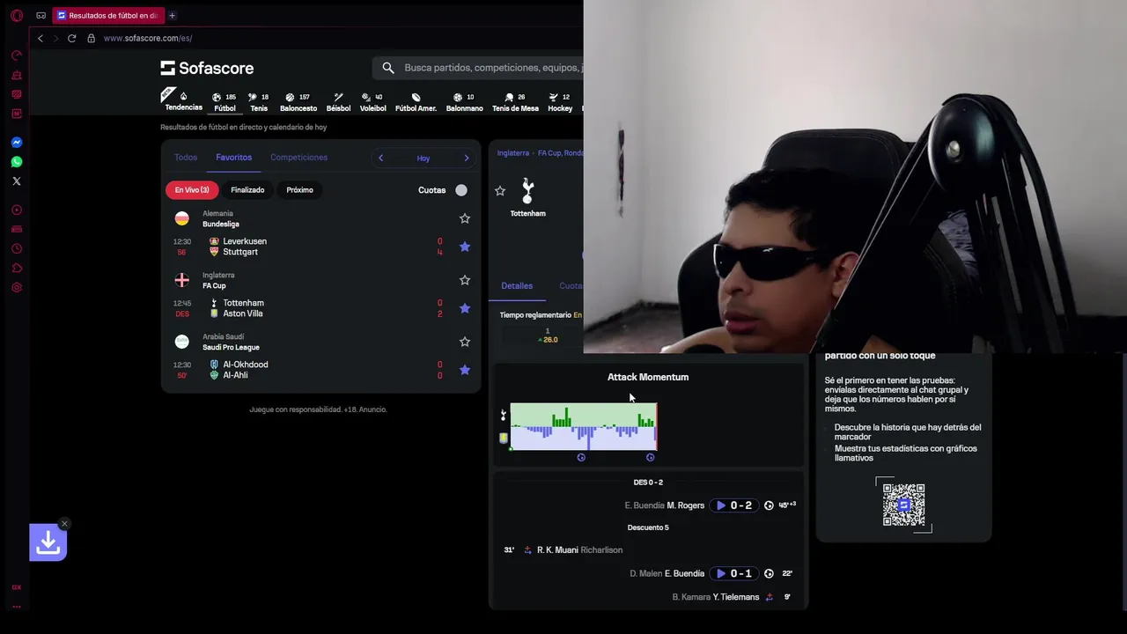
Task: Favorite the Saudi Pro League star
Action: point(465,342)
